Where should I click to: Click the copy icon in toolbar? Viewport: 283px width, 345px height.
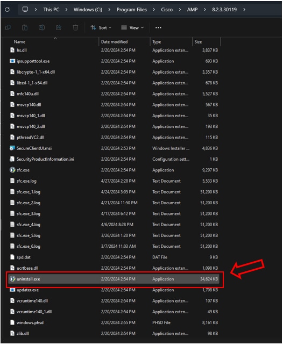pyautogui.click(x=8, y=27)
